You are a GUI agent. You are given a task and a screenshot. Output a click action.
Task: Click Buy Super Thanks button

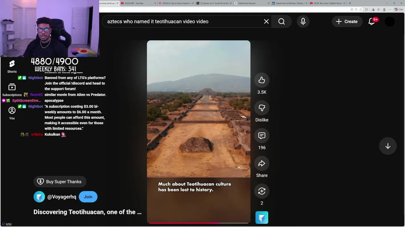pos(60,182)
